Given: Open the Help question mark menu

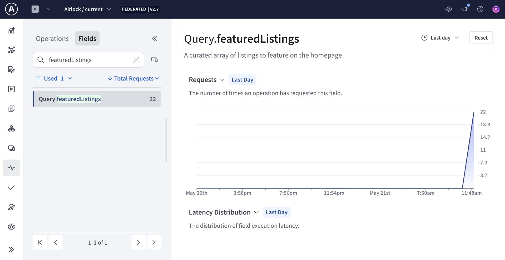Looking at the screenshot, I should 480,9.
